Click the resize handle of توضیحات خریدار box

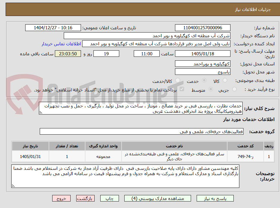pyautogui.click(x=13, y=186)
